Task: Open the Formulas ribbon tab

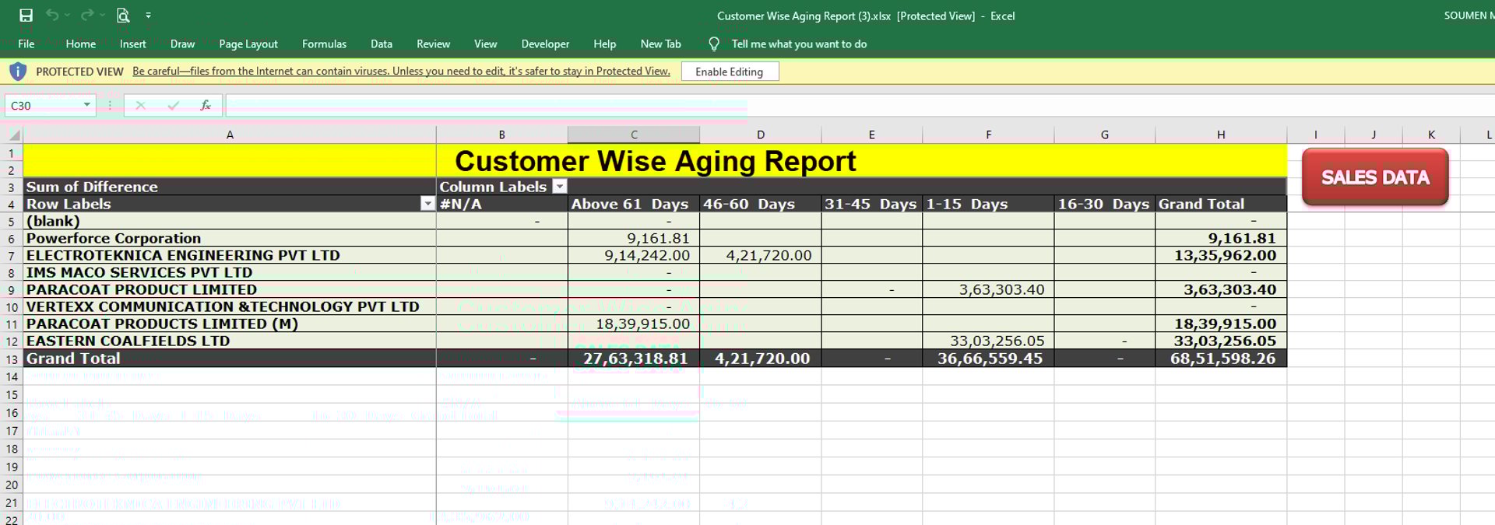Action: 324,44
